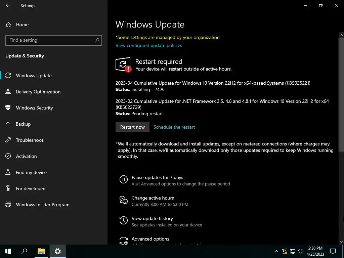
Task: Click the Restart now button
Action: tap(132, 127)
